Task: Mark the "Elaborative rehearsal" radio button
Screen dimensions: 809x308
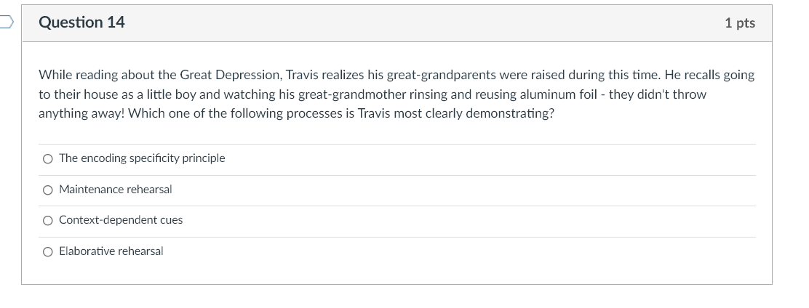Action: (x=48, y=251)
